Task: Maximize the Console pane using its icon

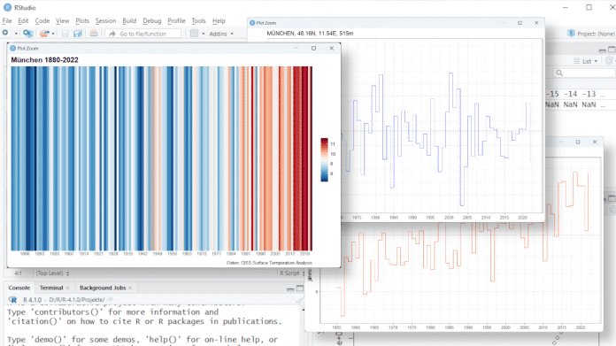Action: coord(300,288)
